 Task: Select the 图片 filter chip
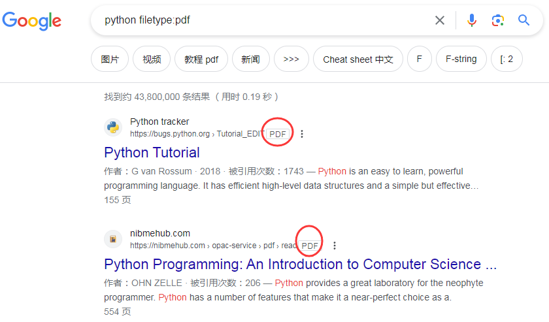coord(110,59)
